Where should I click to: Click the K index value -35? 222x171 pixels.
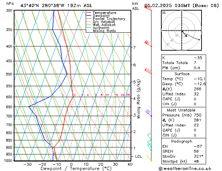coord(198,58)
